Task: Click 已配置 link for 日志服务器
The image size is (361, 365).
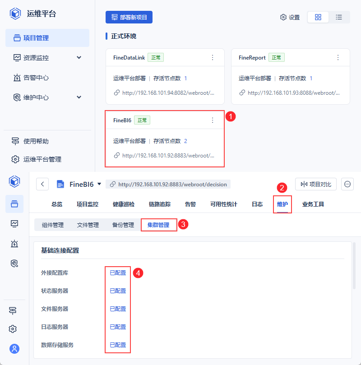Action: click(118, 327)
